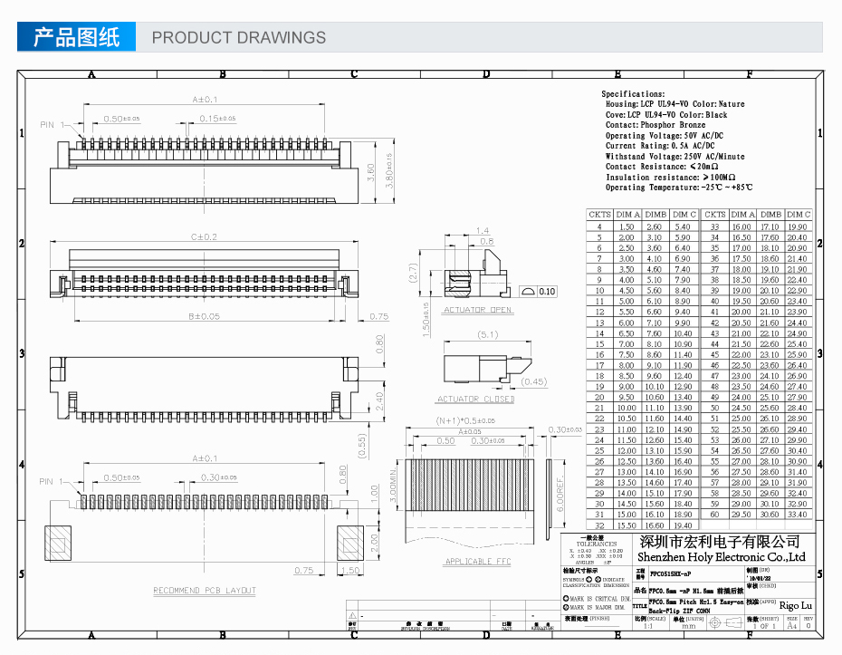842x655 pixels.
Task: Click the flatness tolerance symbol box 0.10
Action: pyautogui.click(x=539, y=291)
